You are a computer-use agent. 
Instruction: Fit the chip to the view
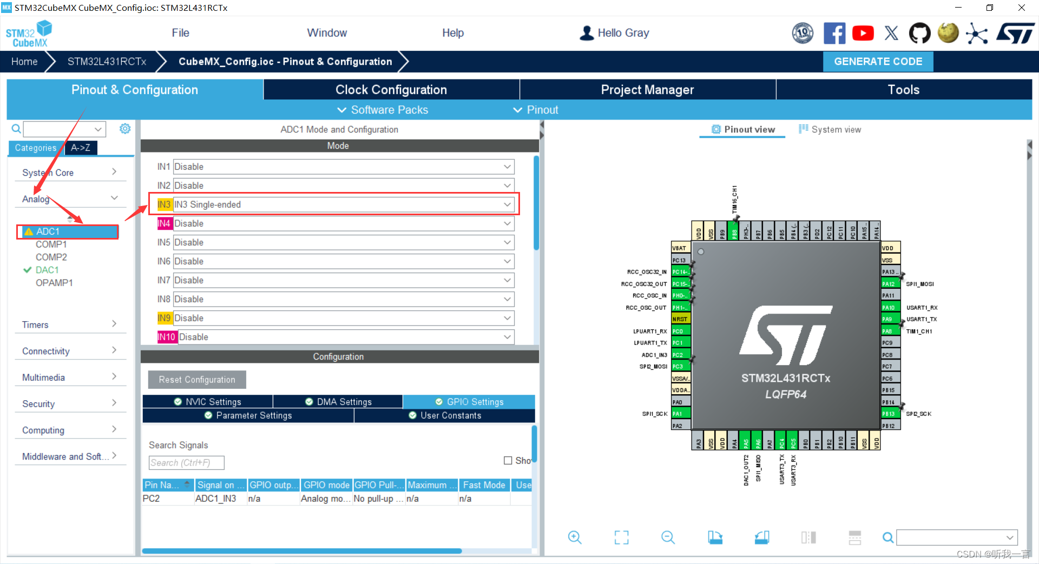click(x=622, y=537)
